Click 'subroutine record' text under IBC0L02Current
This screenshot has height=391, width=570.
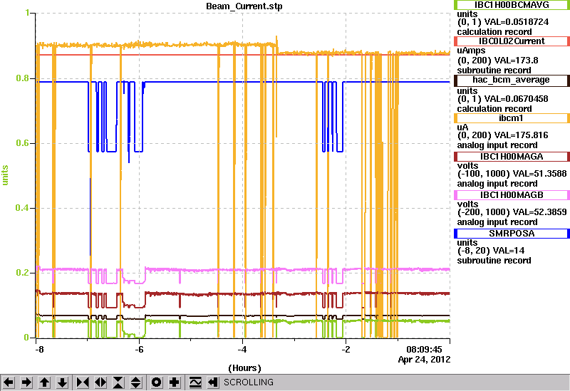[x=494, y=71]
